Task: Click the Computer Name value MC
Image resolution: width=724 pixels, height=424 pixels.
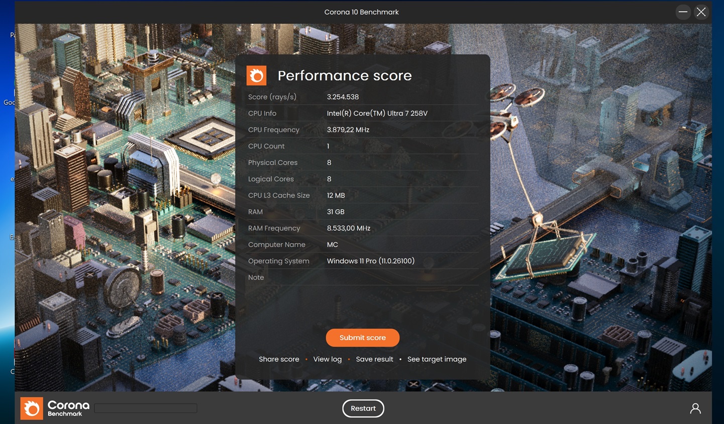Action: (x=332, y=245)
